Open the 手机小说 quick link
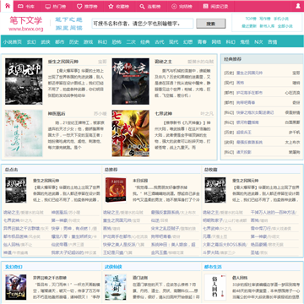Image resolution: width=304 pixels, height=304 pixels. pyautogui.click(x=281, y=19)
